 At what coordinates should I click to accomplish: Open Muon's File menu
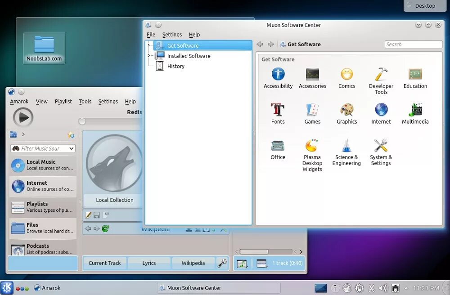(151, 35)
